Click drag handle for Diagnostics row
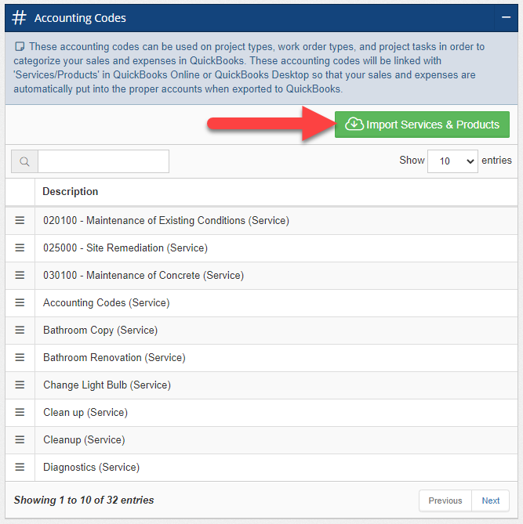 click(x=20, y=467)
